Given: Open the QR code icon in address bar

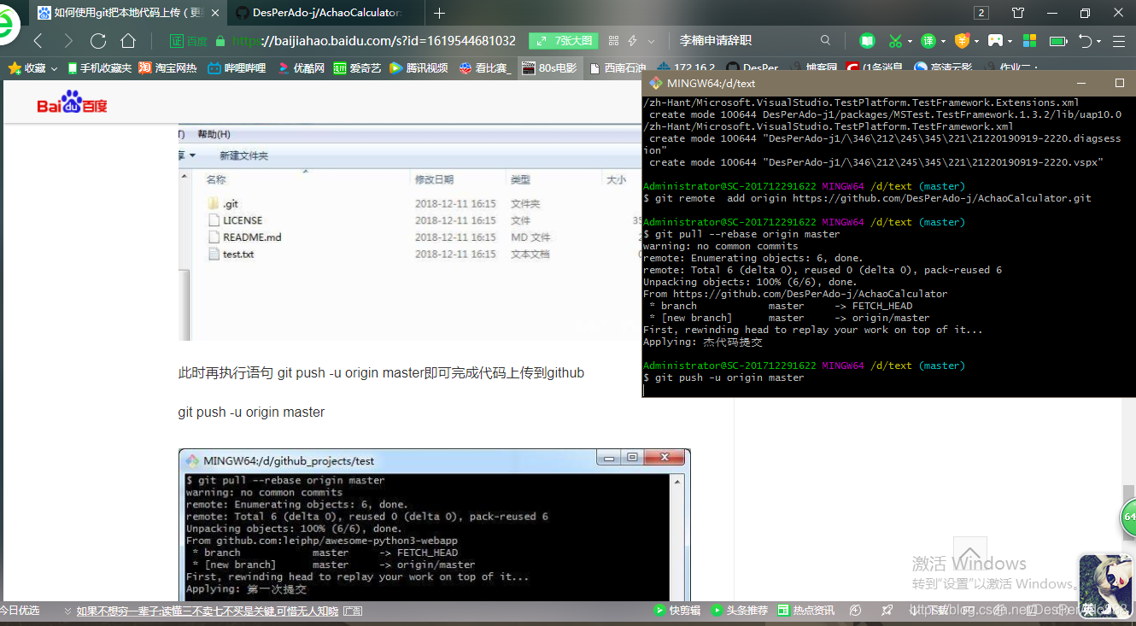Looking at the screenshot, I should coord(613,40).
